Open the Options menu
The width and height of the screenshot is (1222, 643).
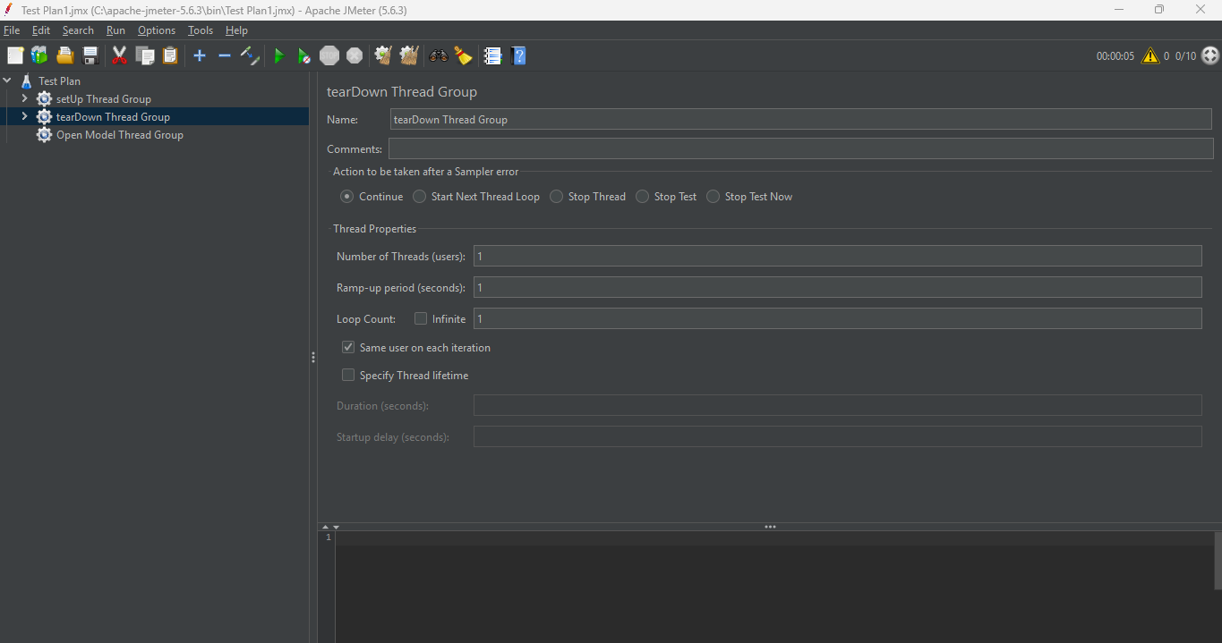click(x=157, y=30)
